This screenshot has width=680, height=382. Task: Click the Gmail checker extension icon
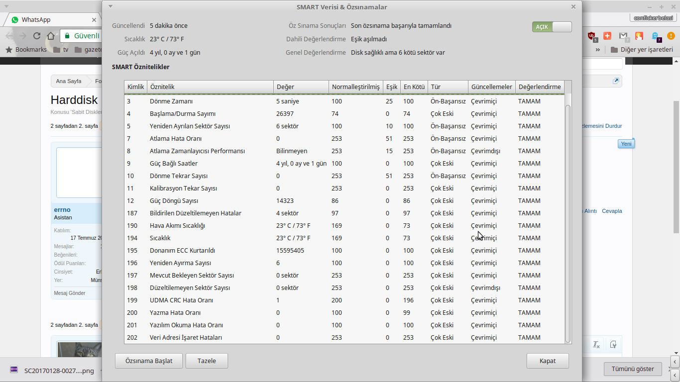click(x=624, y=36)
